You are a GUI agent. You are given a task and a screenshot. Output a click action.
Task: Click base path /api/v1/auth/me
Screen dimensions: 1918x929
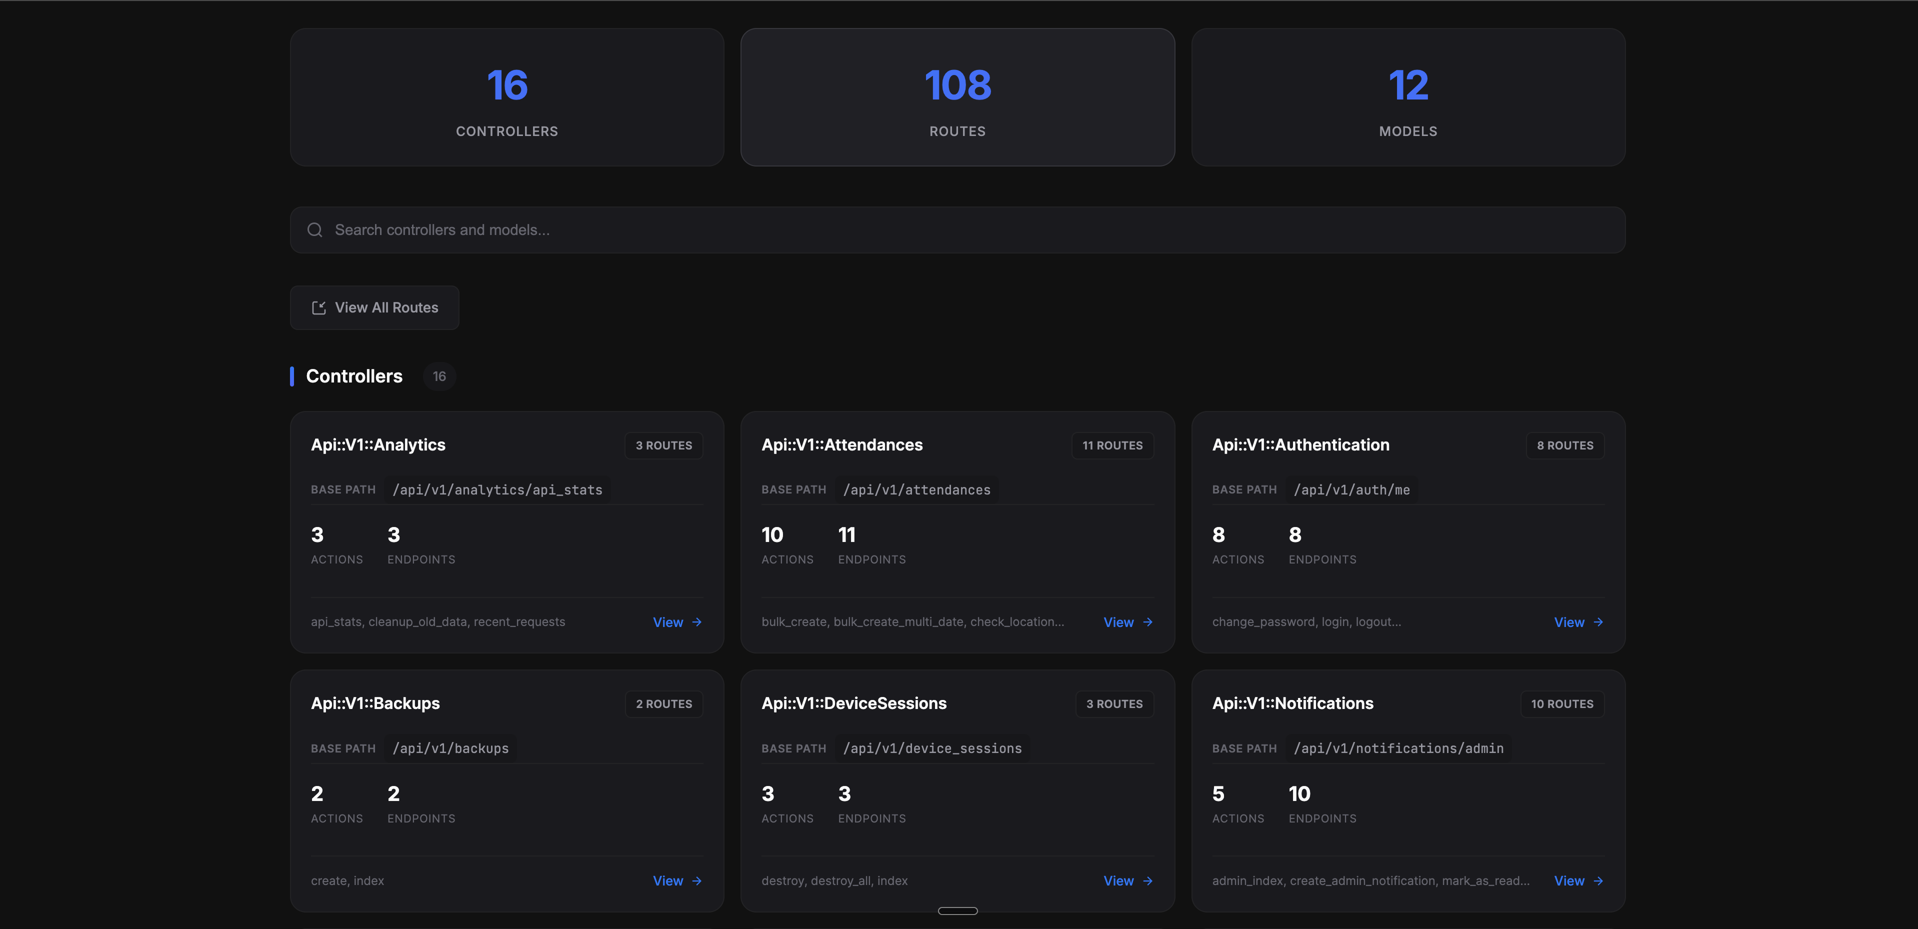click(x=1352, y=490)
